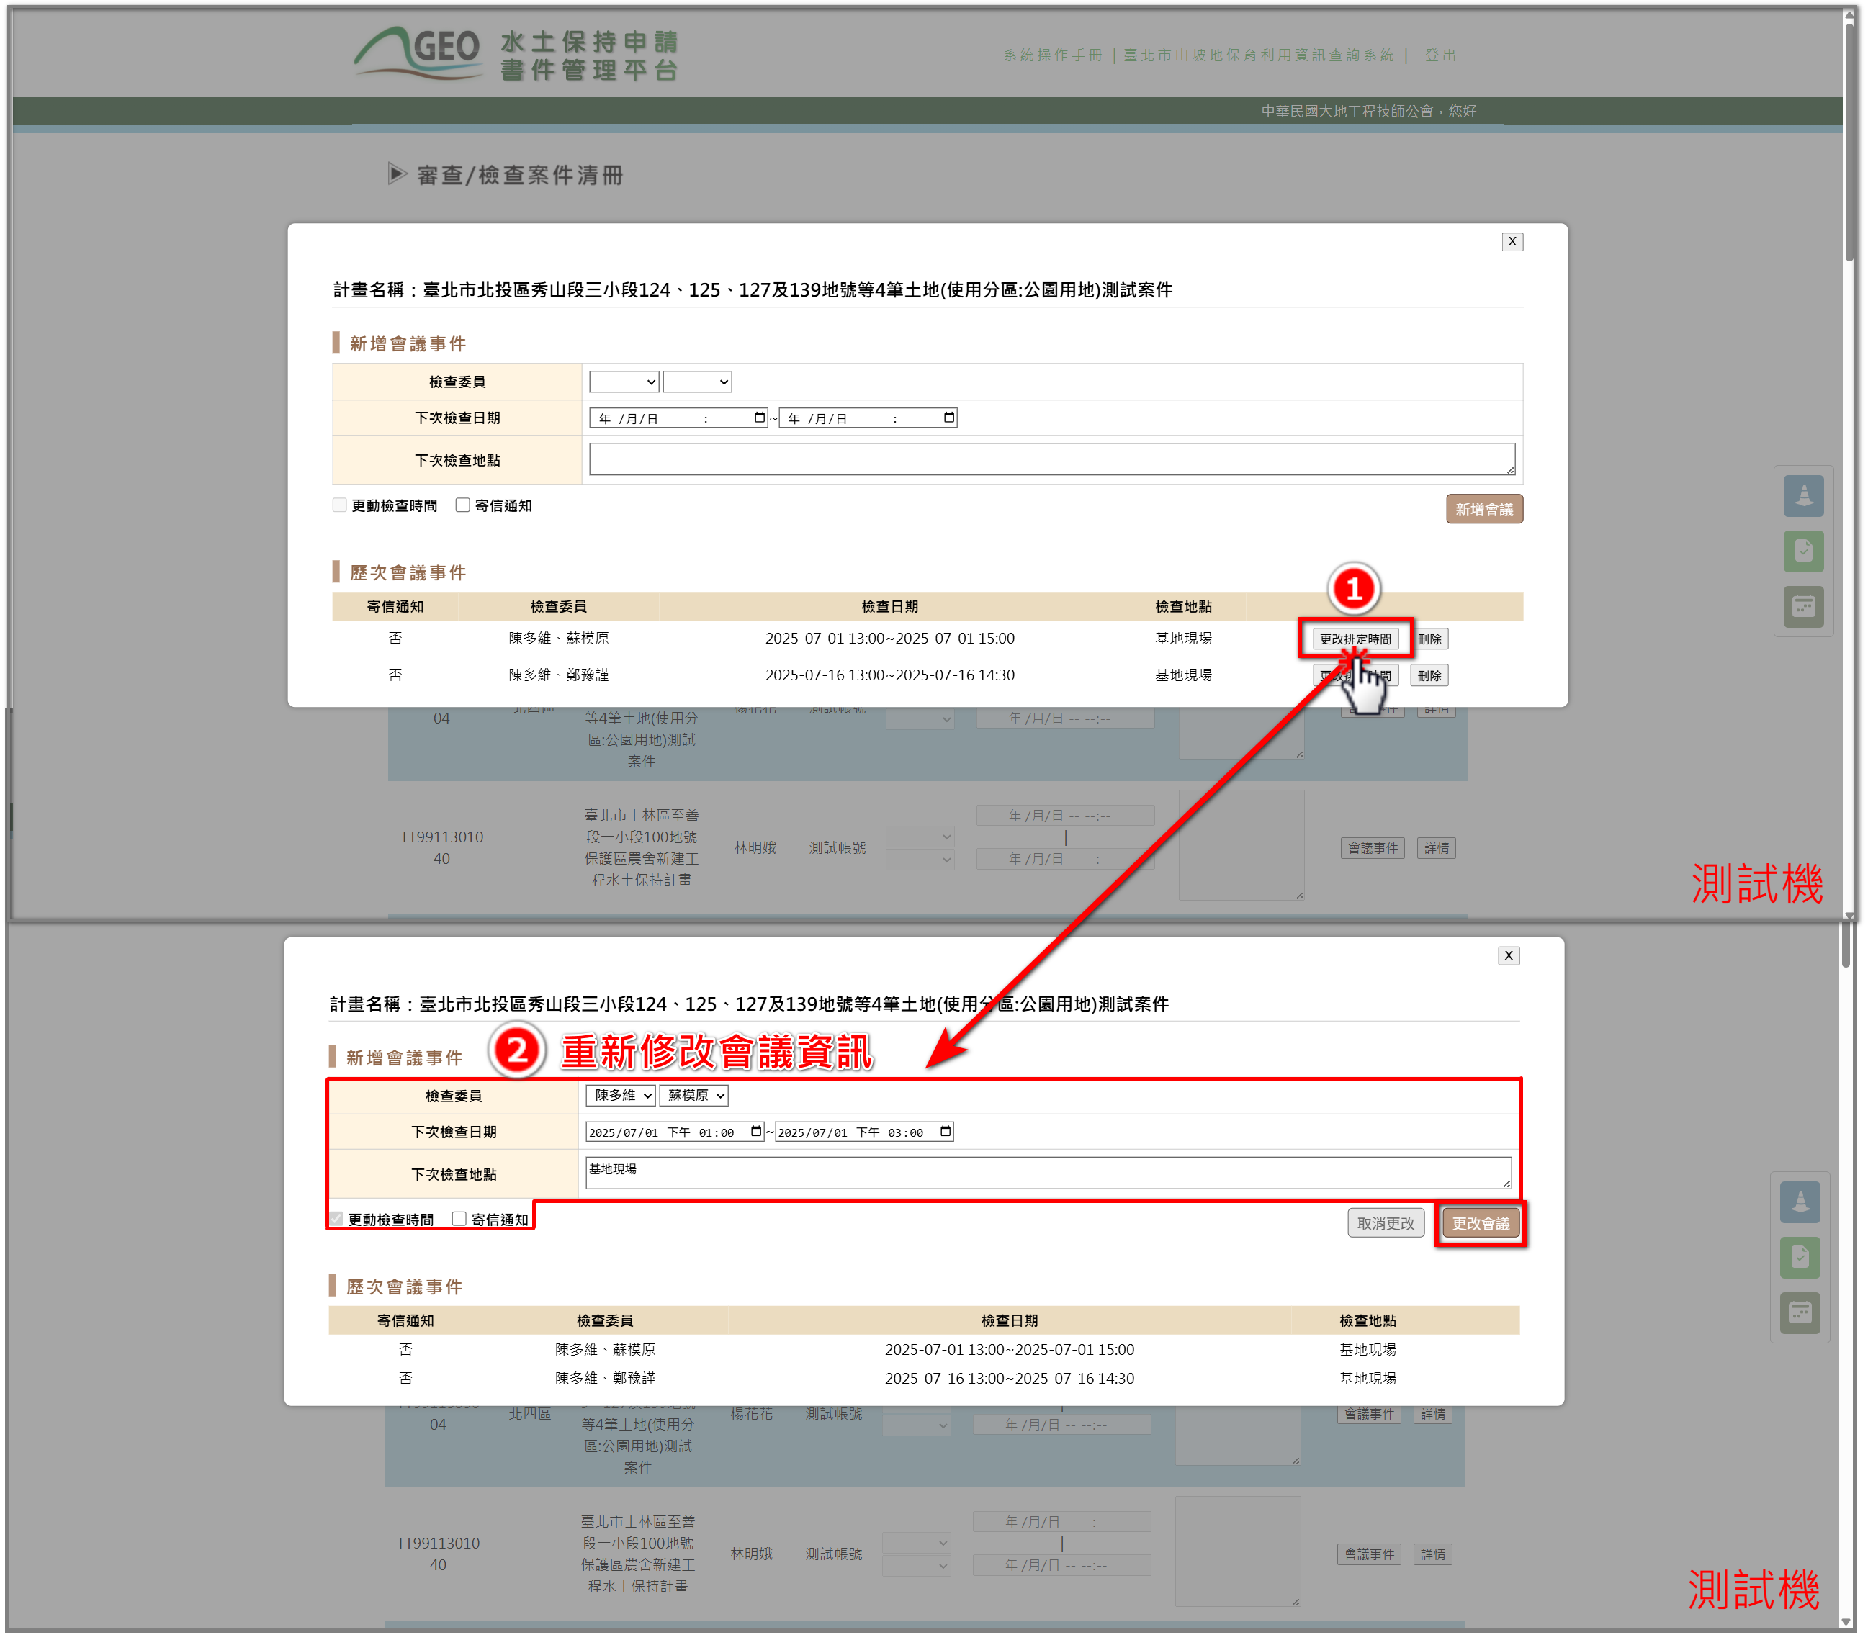The height and width of the screenshot is (1640, 1868).
Task: Click the traffic cone icon in upper side panel
Action: tap(1802, 495)
